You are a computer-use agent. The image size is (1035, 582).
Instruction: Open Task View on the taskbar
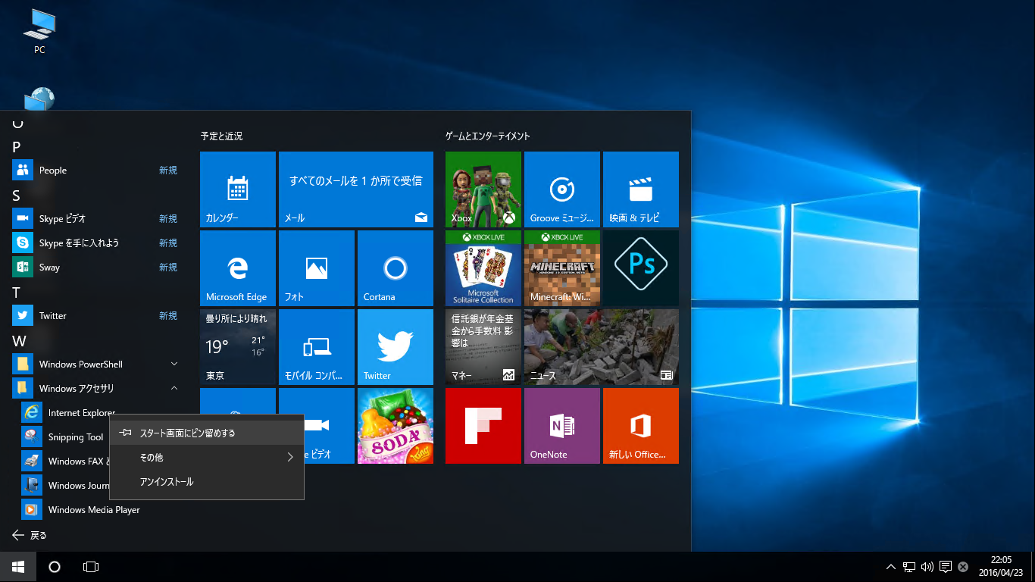point(91,567)
